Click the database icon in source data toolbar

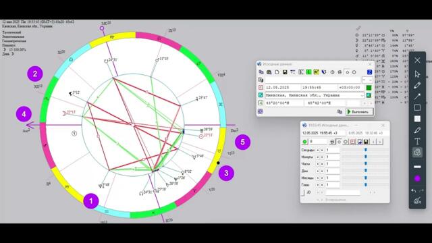[269, 72]
